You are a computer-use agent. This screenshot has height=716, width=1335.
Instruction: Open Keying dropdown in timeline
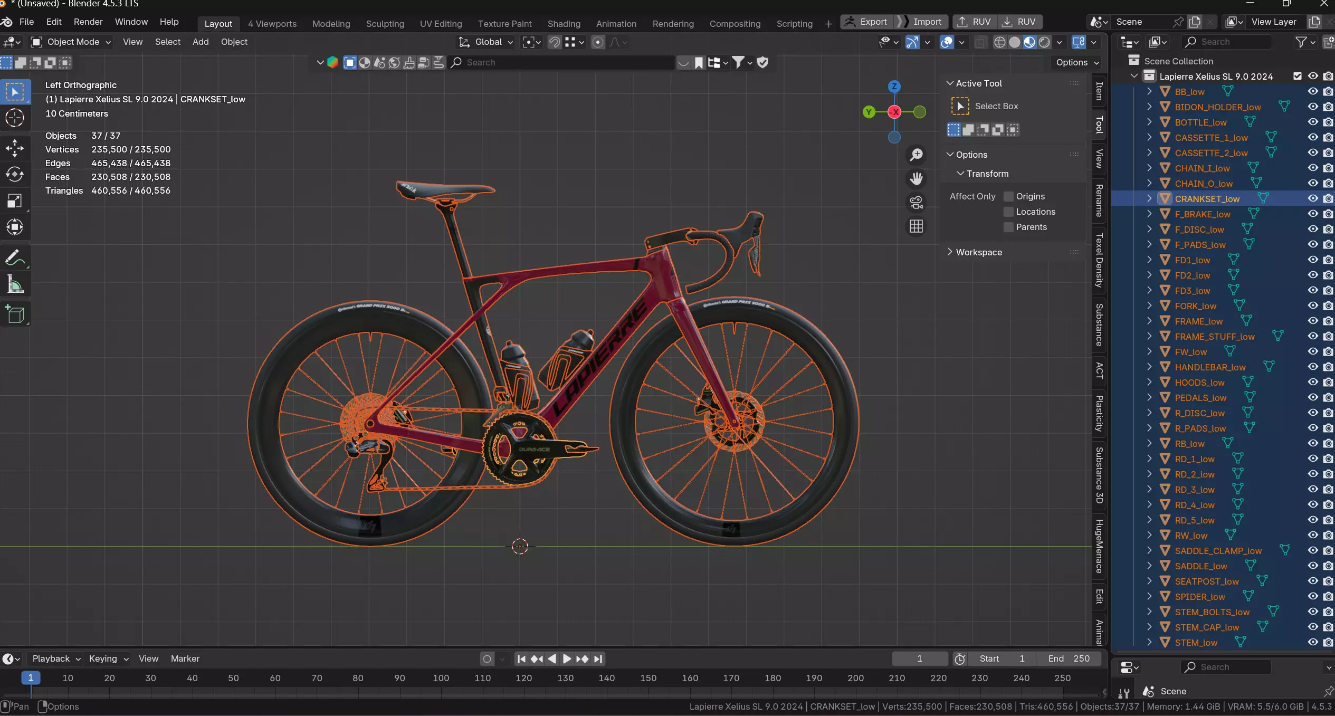tap(108, 658)
